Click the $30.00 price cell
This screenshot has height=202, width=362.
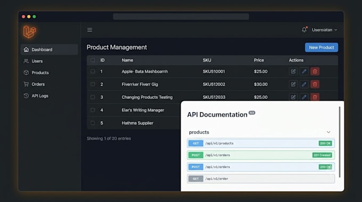click(x=261, y=85)
